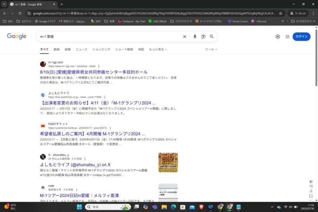Open よしもとライブ (@shumatsu_y) on X link

click(75, 165)
